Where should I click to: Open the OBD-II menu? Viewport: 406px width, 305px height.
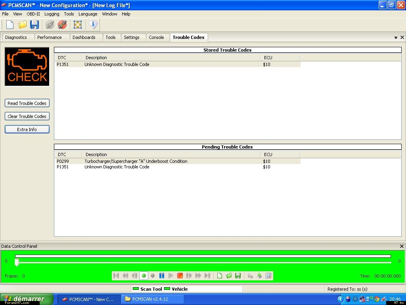[33, 14]
